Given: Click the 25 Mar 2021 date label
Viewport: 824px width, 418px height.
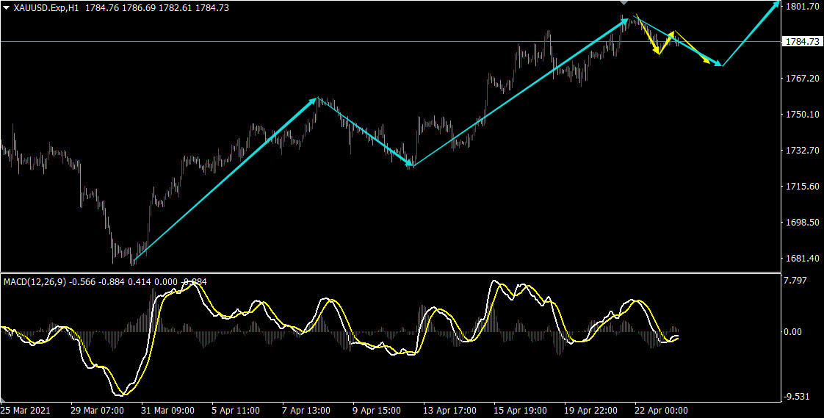Looking at the screenshot, I should pos(27,410).
